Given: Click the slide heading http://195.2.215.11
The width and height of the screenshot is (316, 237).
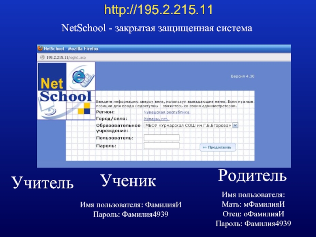Looking at the screenshot, I should (x=158, y=9).
